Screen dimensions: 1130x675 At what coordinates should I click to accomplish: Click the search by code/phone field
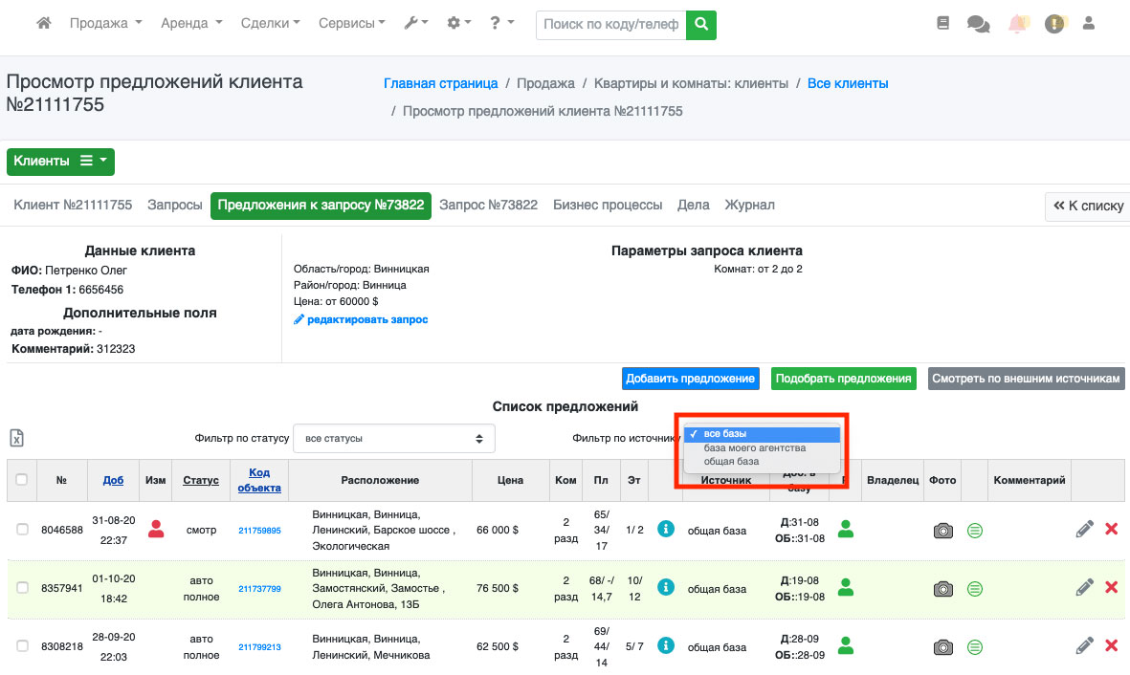pyautogui.click(x=612, y=25)
